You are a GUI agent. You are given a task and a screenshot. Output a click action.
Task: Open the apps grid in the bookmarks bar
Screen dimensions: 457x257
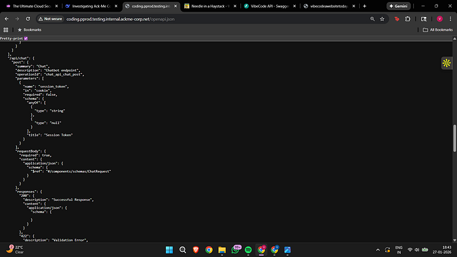(x=6, y=30)
